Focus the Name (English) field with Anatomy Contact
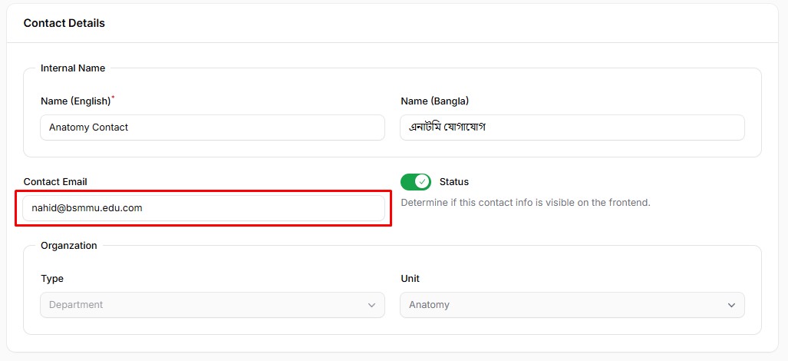788x361 pixels. pyautogui.click(x=213, y=128)
